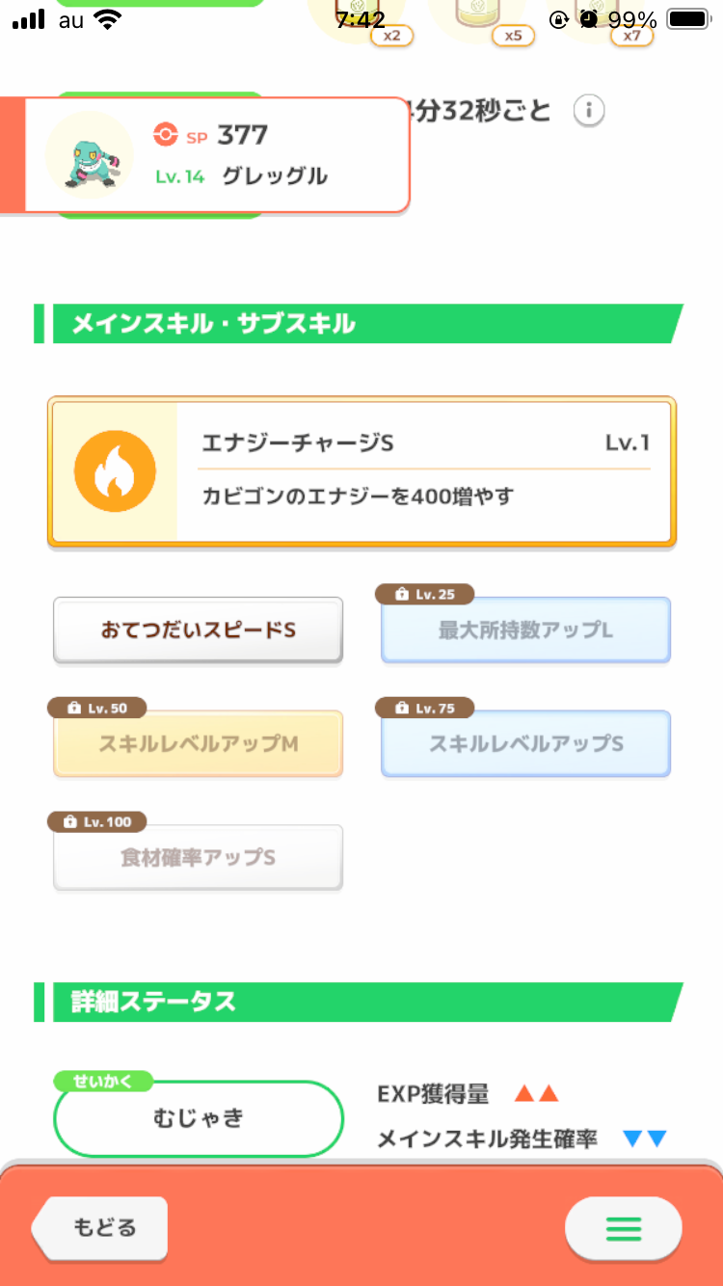Screen dimensions: 723x1286
Task: Select the locked スキルレベルアップM sub skill
Action: tap(198, 744)
